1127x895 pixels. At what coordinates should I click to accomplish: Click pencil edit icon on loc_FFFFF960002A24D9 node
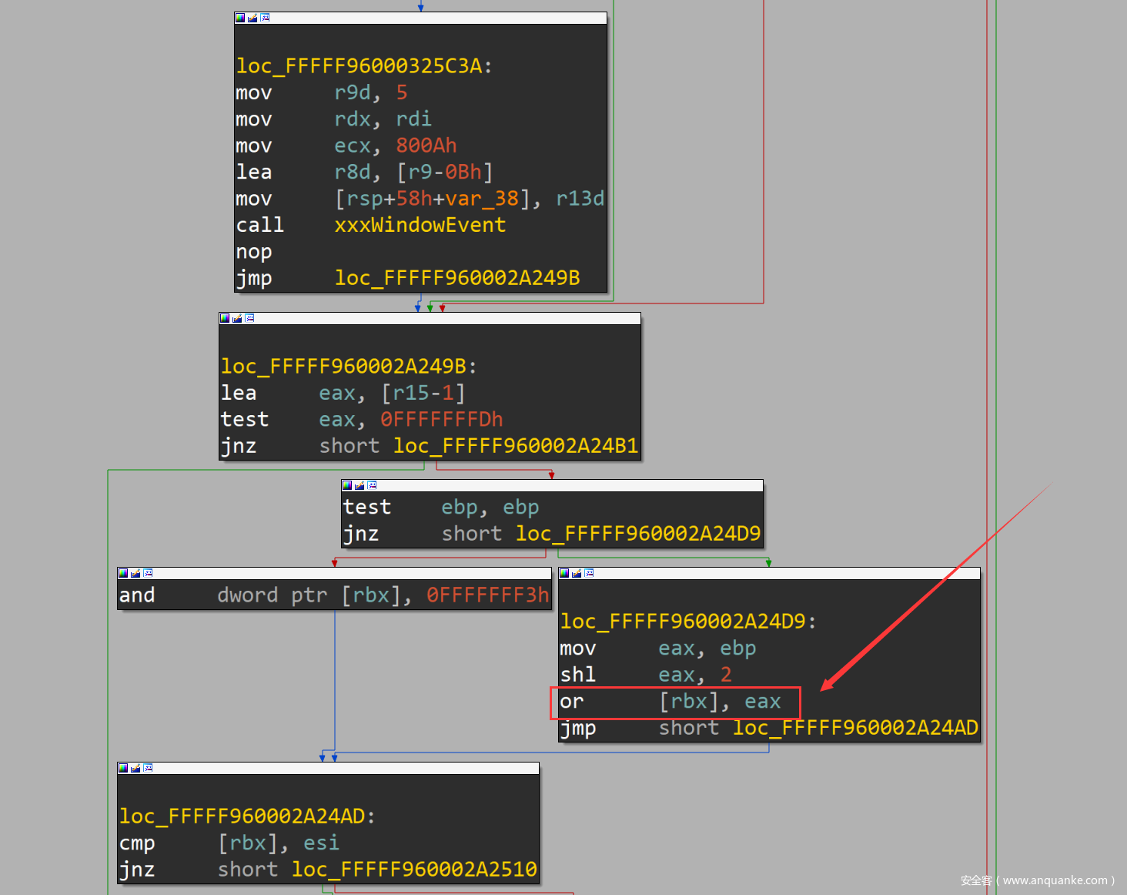pos(577,573)
